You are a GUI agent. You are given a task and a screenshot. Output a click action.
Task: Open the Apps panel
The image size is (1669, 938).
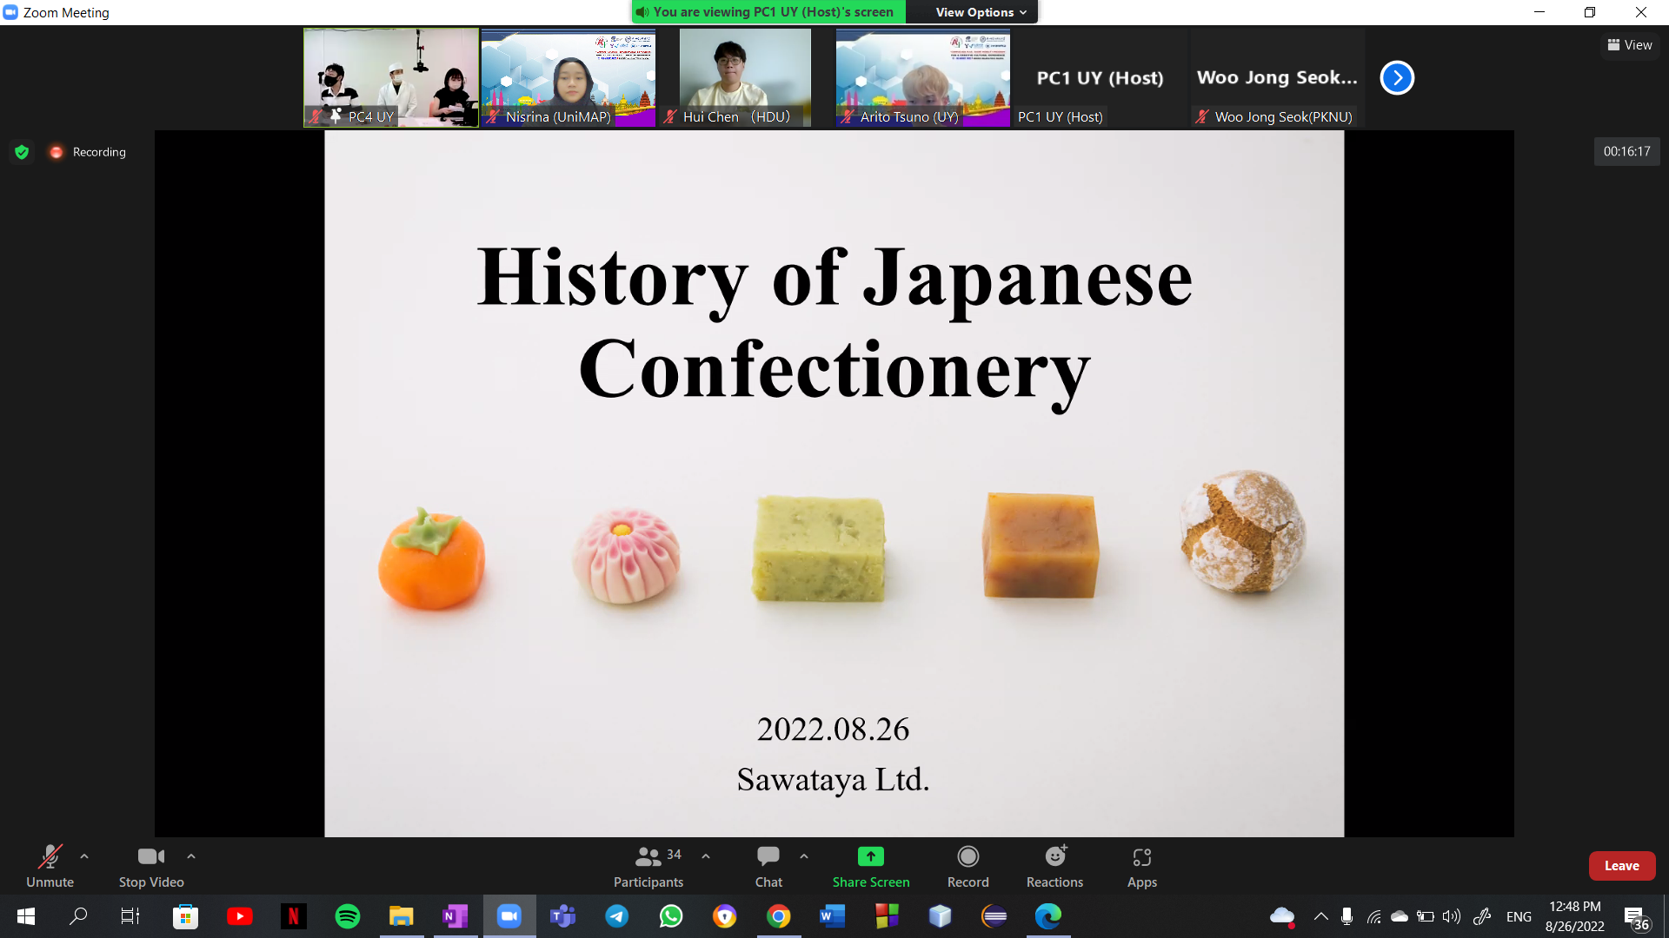pos(1141,857)
